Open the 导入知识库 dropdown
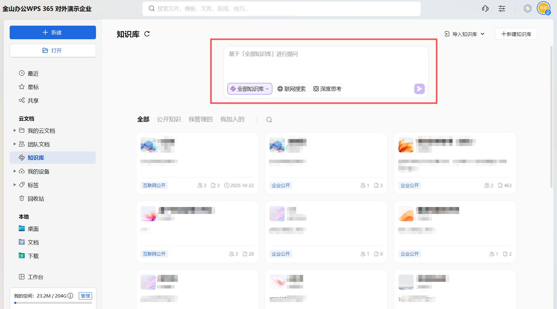 (x=464, y=34)
